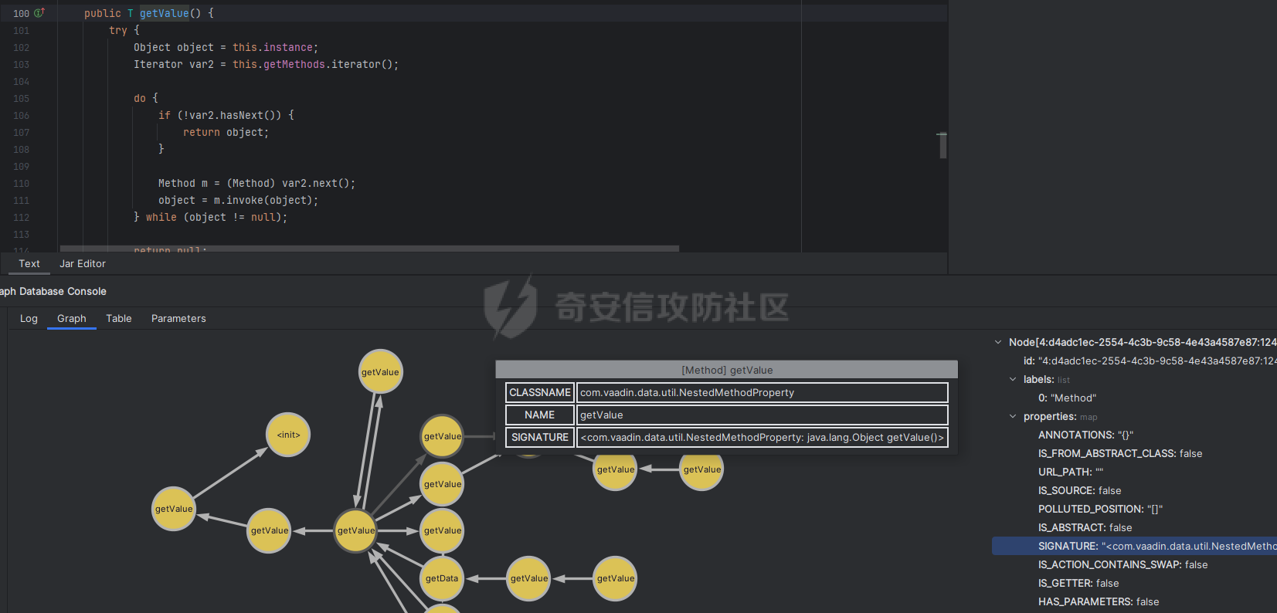
Task: Click the getValue method name in code
Action: point(164,13)
